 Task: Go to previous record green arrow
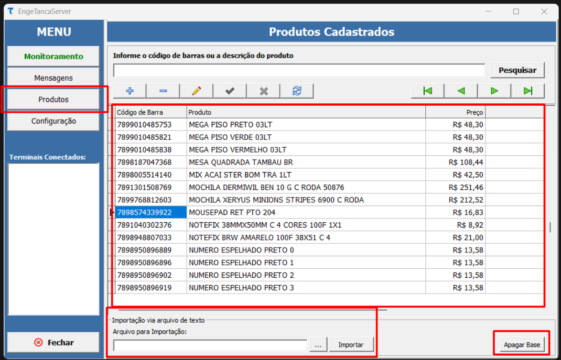pyautogui.click(x=461, y=91)
